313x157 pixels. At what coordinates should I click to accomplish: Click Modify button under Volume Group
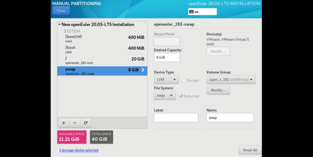tap(218, 90)
